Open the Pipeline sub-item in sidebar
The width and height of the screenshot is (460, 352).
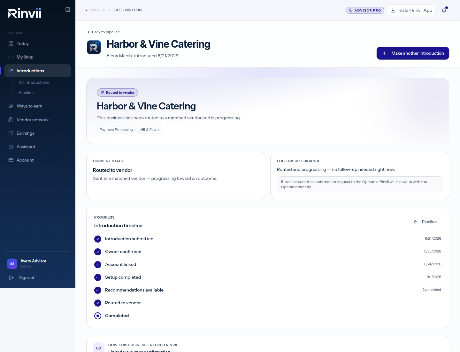pyautogui.click(x=26, y=92)
